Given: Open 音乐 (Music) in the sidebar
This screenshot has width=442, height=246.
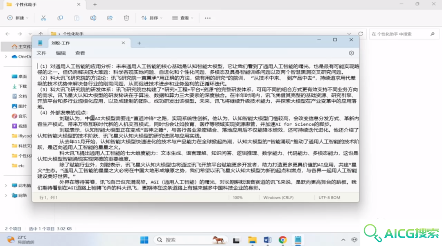Looking at the screenshot, I should tap(19, 116).
